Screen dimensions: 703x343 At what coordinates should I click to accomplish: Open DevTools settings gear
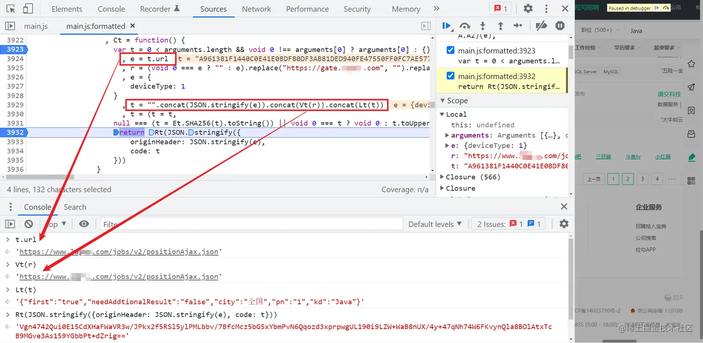pyautogui.click(x=528, y=8)
